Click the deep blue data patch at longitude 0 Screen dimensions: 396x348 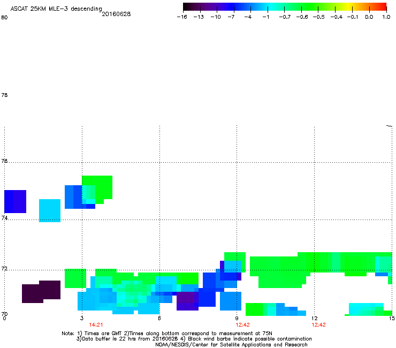(16, 201)
